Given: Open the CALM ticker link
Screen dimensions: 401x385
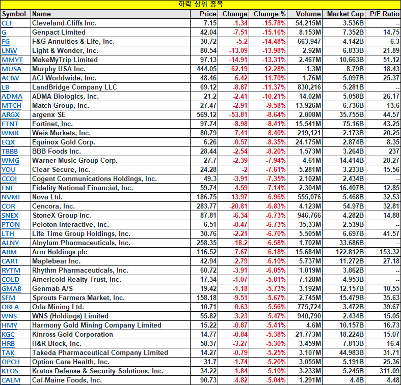Looking at the screenshot, I should pos(11,380).
